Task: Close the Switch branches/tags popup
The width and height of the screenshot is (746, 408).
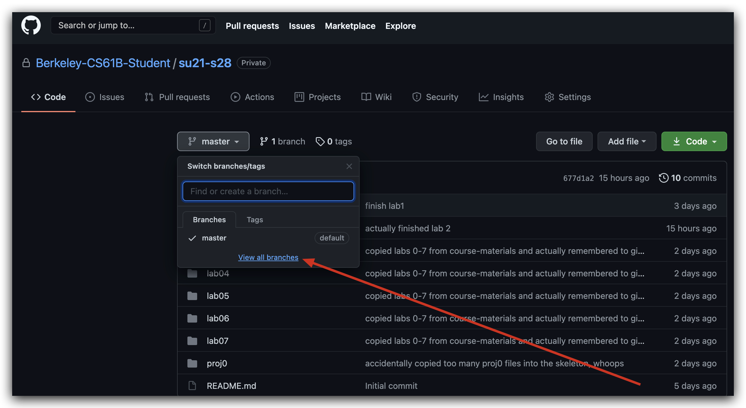Action: [349, 166]
